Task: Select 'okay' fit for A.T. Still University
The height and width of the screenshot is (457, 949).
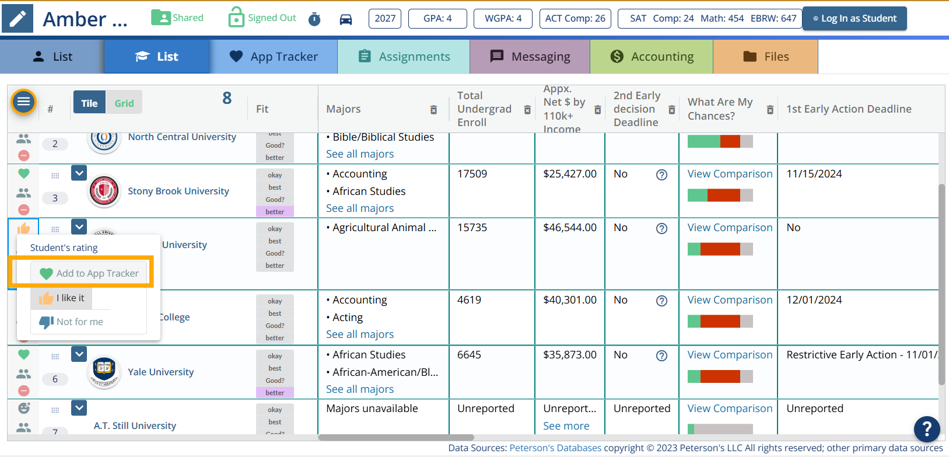Action: point(275,410)
